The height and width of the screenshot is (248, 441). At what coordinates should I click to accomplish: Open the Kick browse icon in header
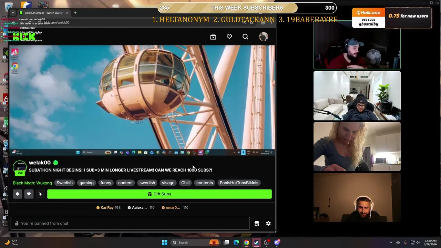213,37
